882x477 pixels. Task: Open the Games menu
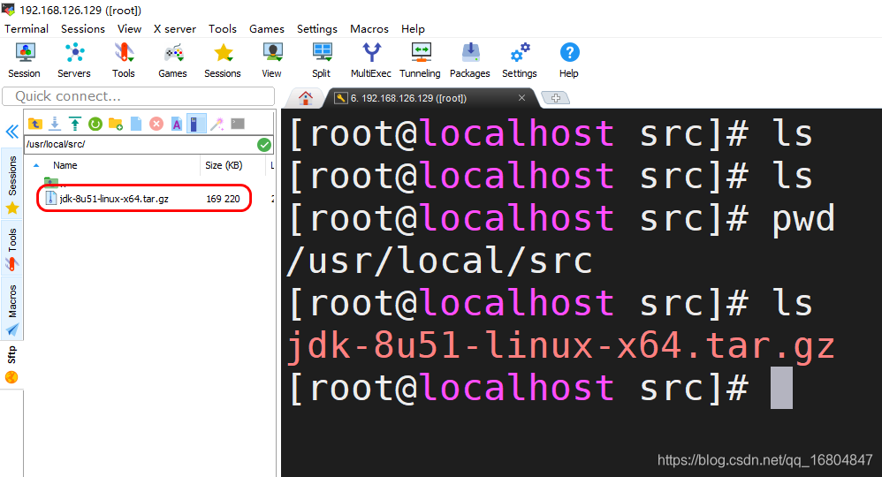267,28
